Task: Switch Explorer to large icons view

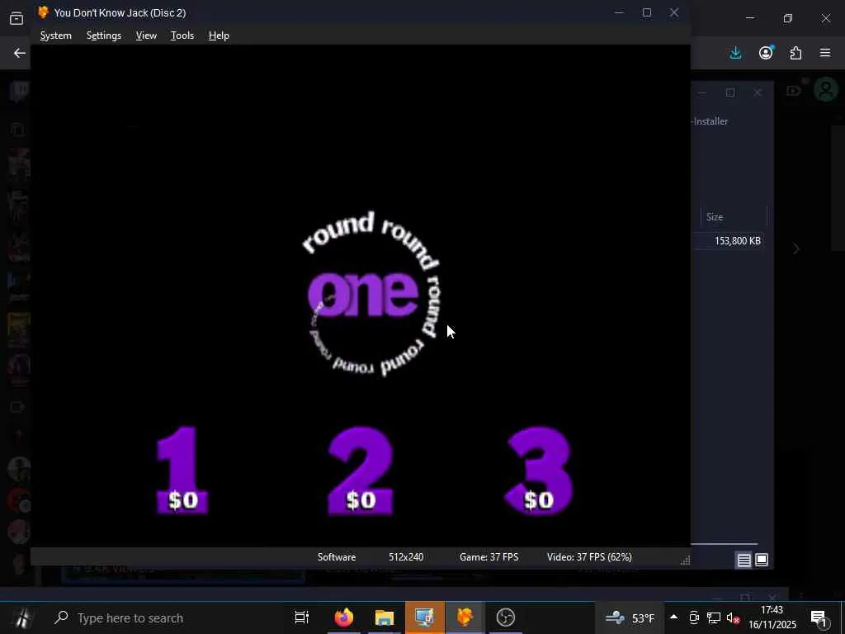Action: 762,561
